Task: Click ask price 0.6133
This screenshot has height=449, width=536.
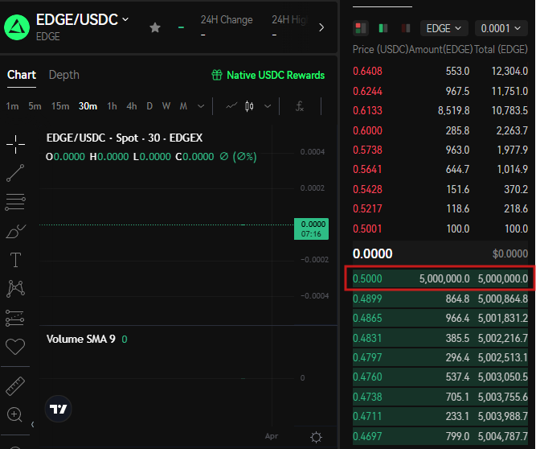Action: point(367,110)
